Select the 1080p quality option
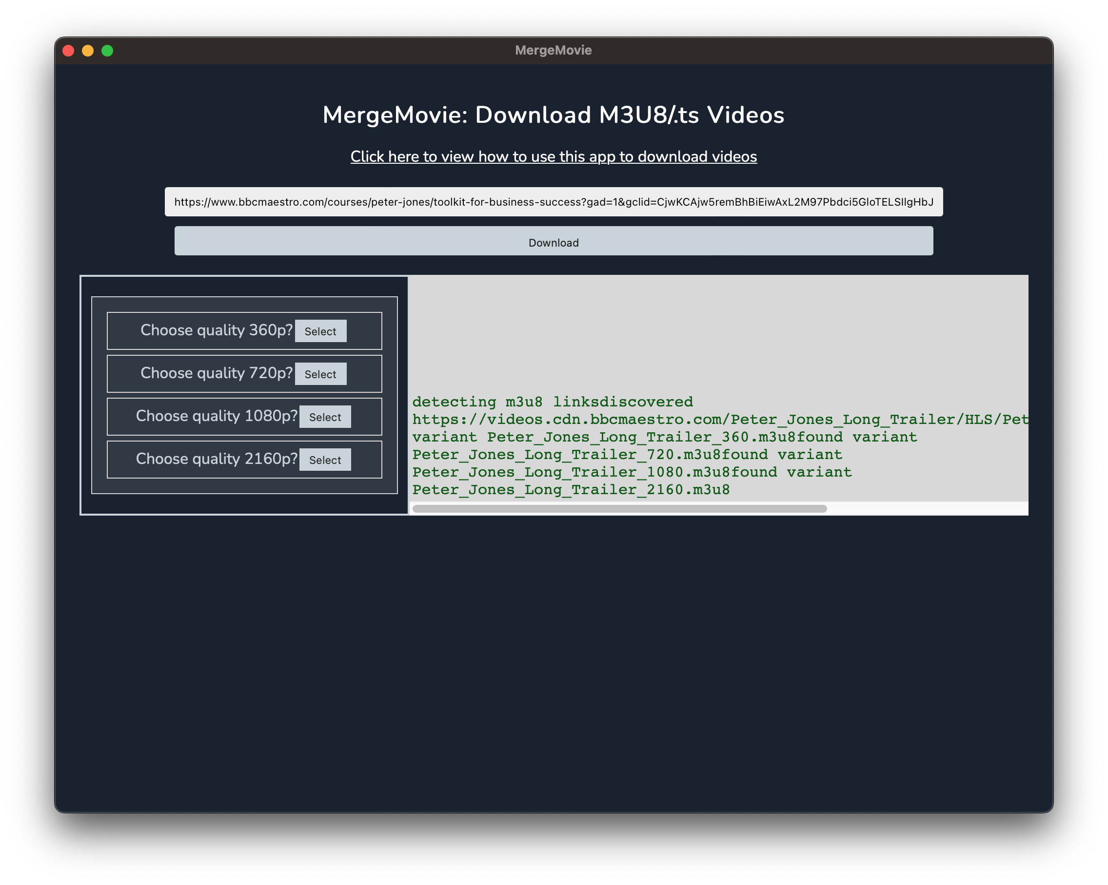Screen dimensions: 1108x885 325,417
